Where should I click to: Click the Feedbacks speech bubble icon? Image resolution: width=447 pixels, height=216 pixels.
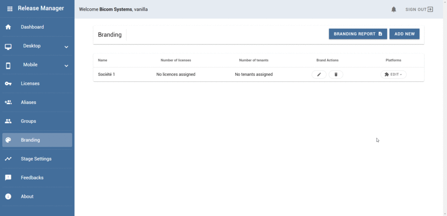pyautogui.click(x=8, y=178)
